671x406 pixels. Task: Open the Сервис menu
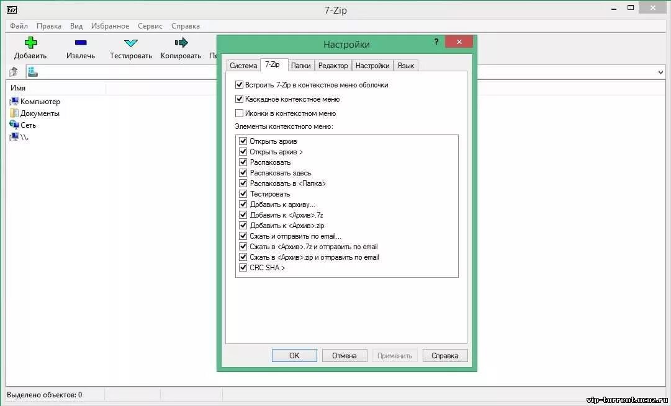click(x=150, y=26)
